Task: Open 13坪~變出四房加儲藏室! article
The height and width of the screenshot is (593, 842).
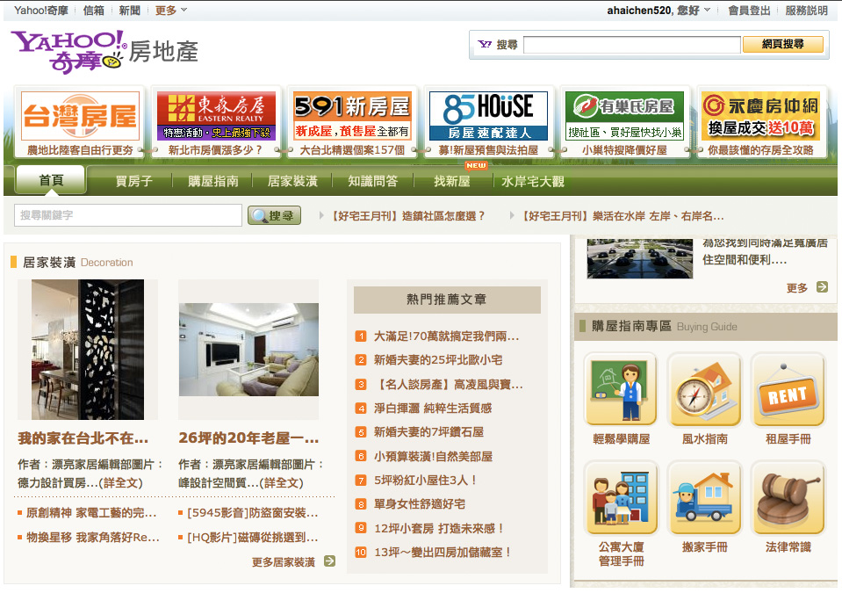Action: pos(443,552)
